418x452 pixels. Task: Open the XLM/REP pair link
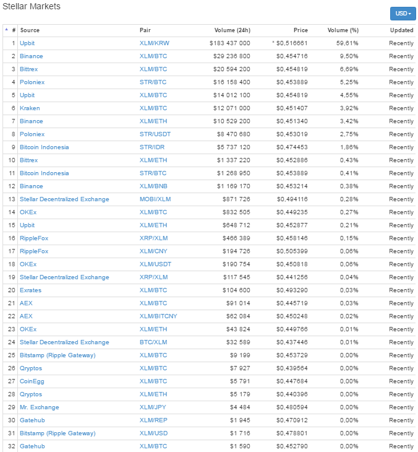click(153, 420)
